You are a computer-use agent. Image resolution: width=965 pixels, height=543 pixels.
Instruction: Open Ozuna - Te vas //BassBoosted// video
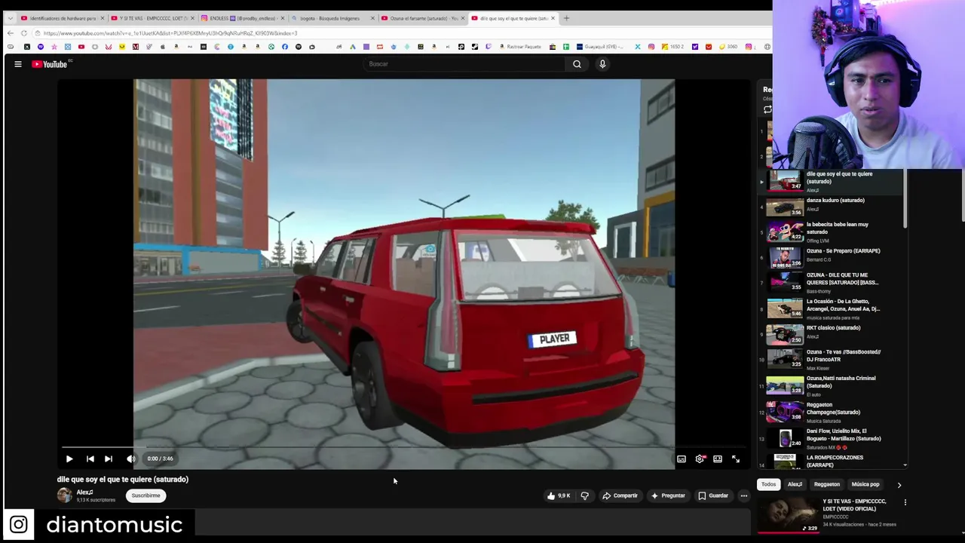tap(844, 356)
